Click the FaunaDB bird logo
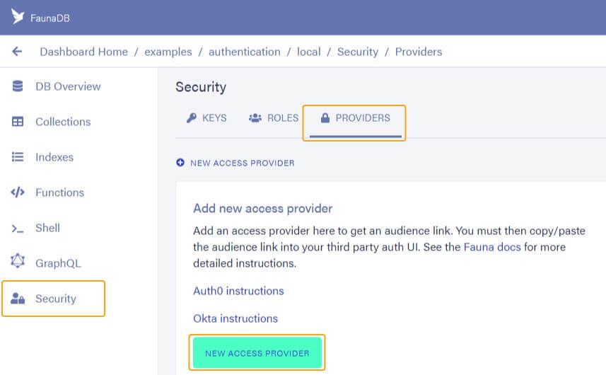Viewport: 606px width, 375px height. click(x=18, y=16)
